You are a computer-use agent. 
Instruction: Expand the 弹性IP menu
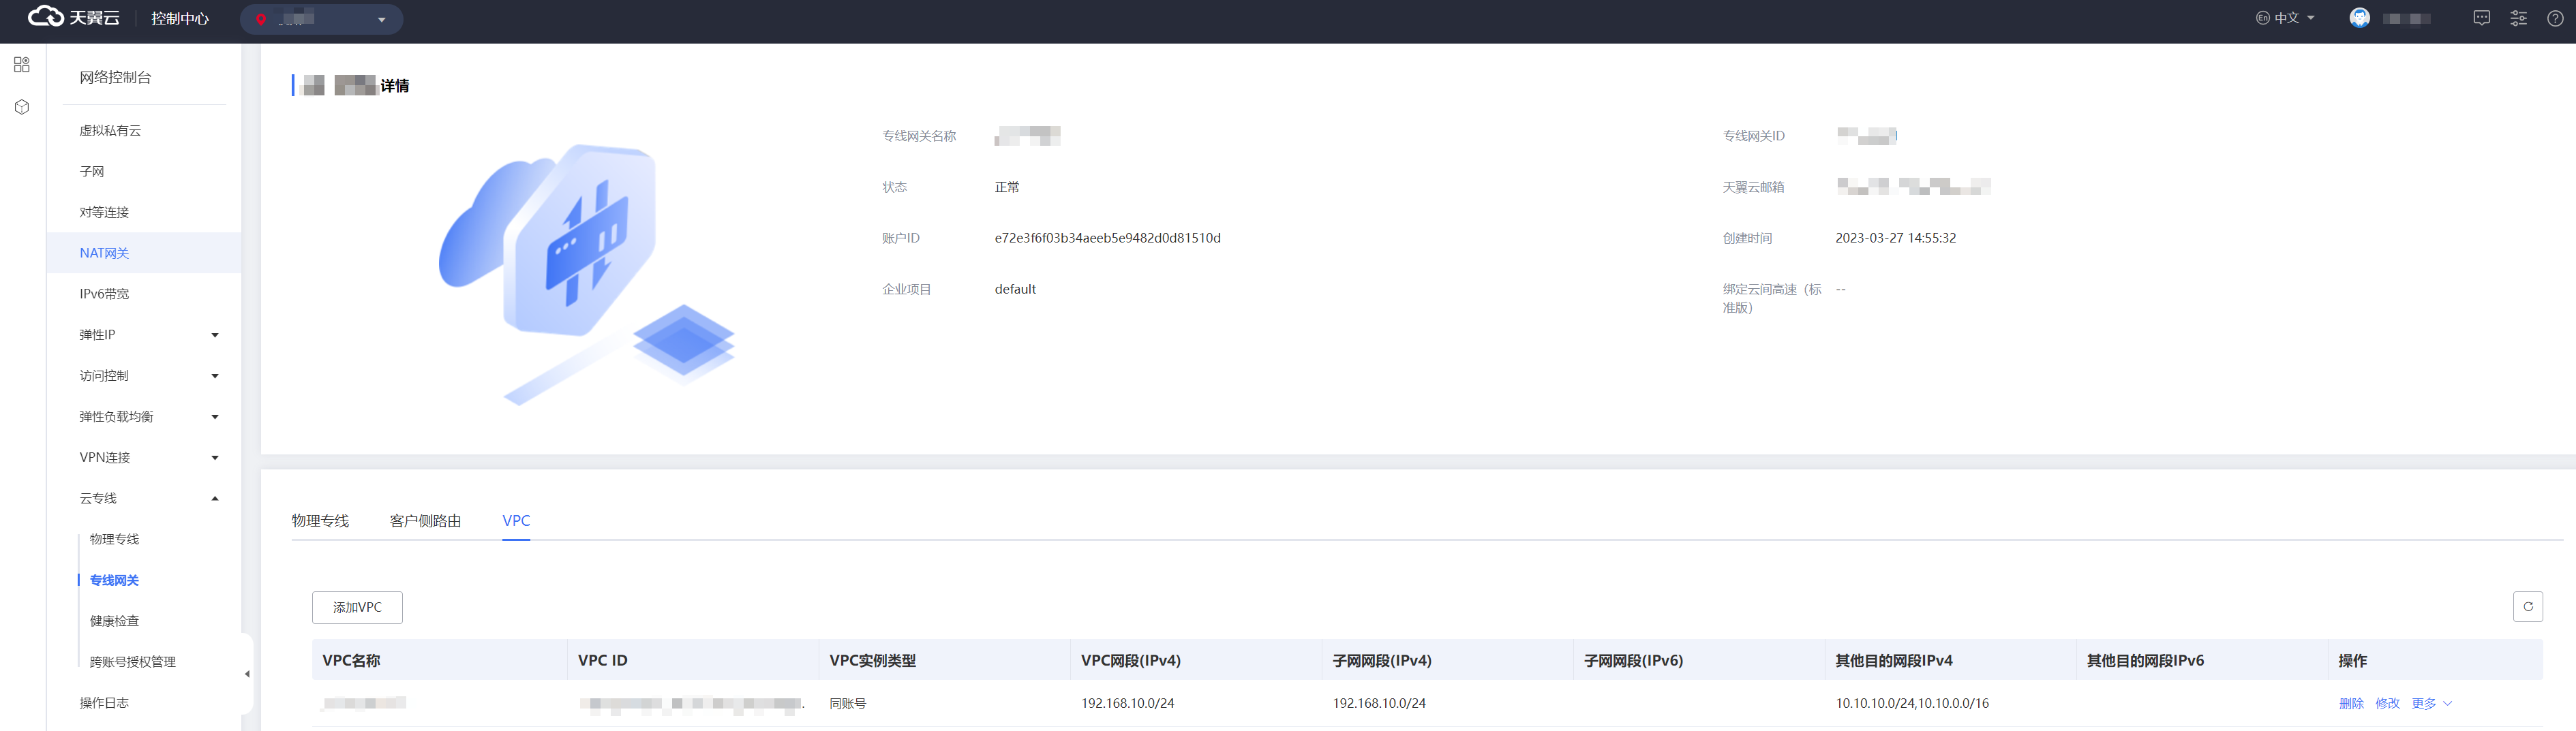coord(215,335)
